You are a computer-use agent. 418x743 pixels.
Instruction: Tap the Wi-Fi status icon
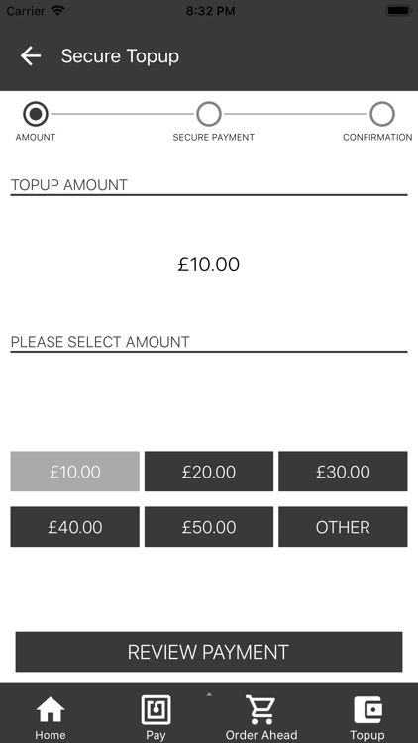point(57,11)
